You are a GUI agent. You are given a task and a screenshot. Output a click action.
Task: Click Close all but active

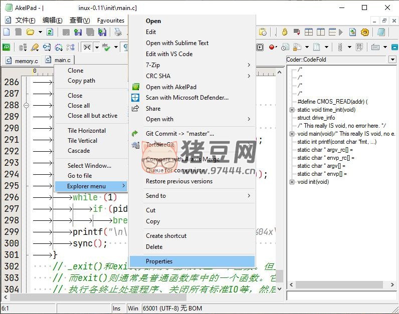92,116
